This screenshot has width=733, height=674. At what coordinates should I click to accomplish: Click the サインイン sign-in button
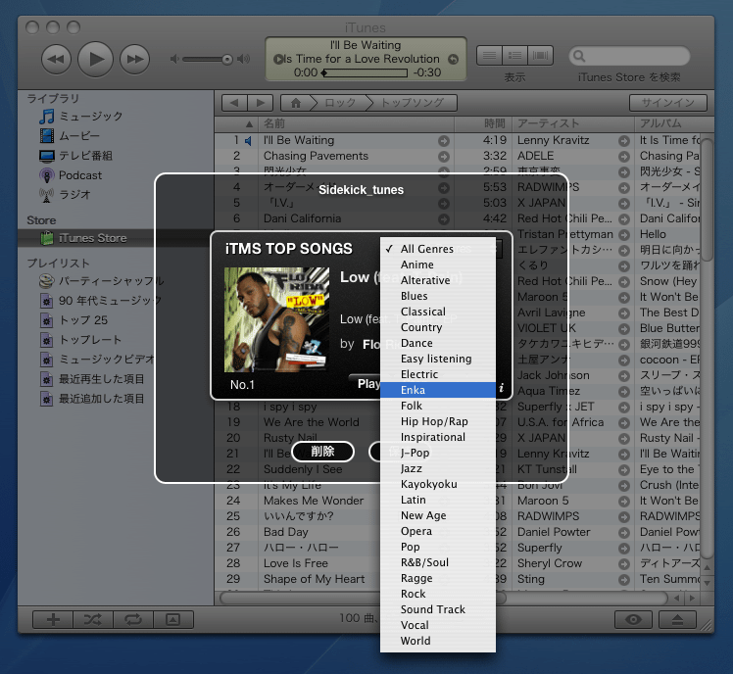click(x=667, y=103)
